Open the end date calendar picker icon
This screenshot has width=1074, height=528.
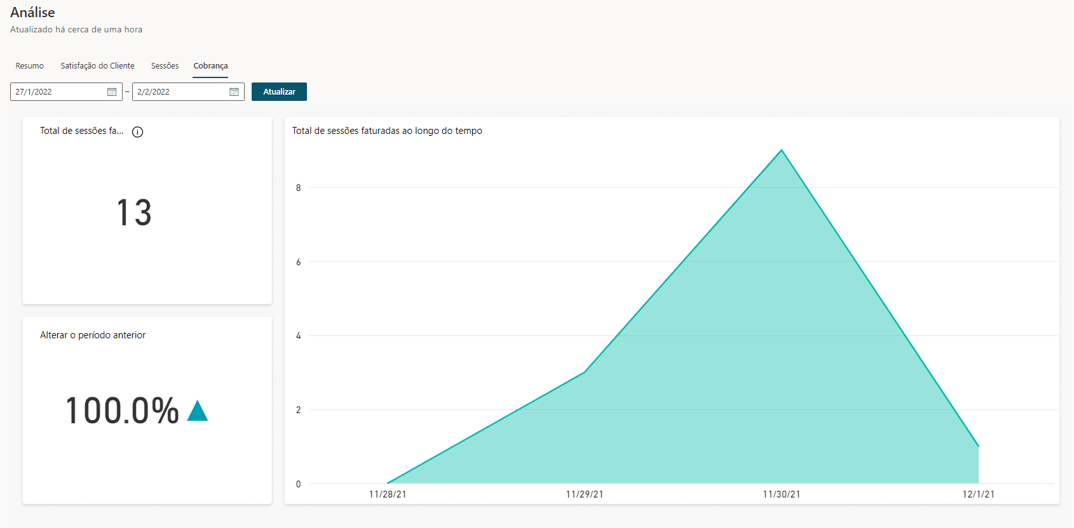tap(234, 92)
